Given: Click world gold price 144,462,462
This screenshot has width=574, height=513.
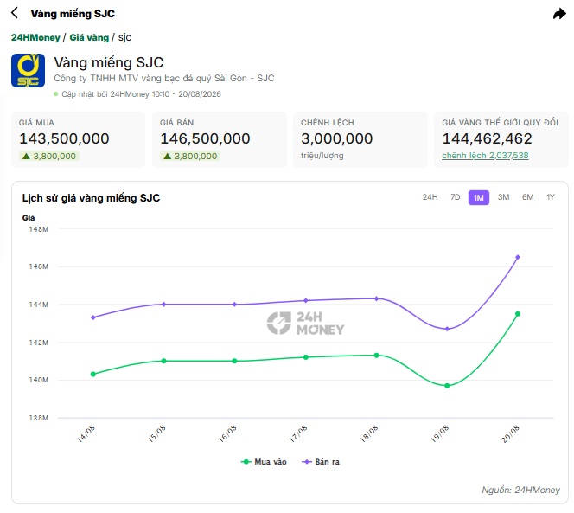Looking at the screenshot, I should click(x=487, y=138).
